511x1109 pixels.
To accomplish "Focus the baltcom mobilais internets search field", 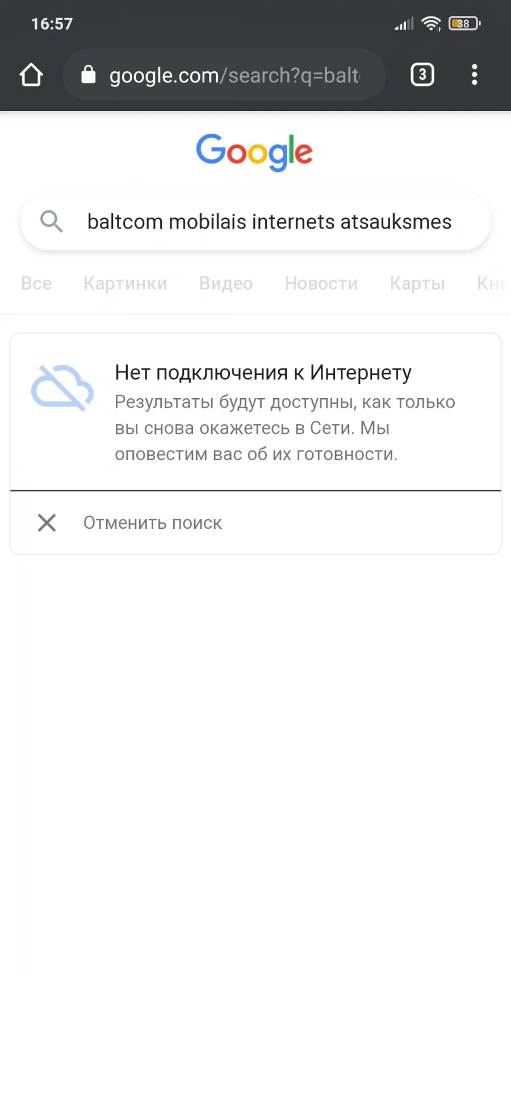I will coord(256,222).
